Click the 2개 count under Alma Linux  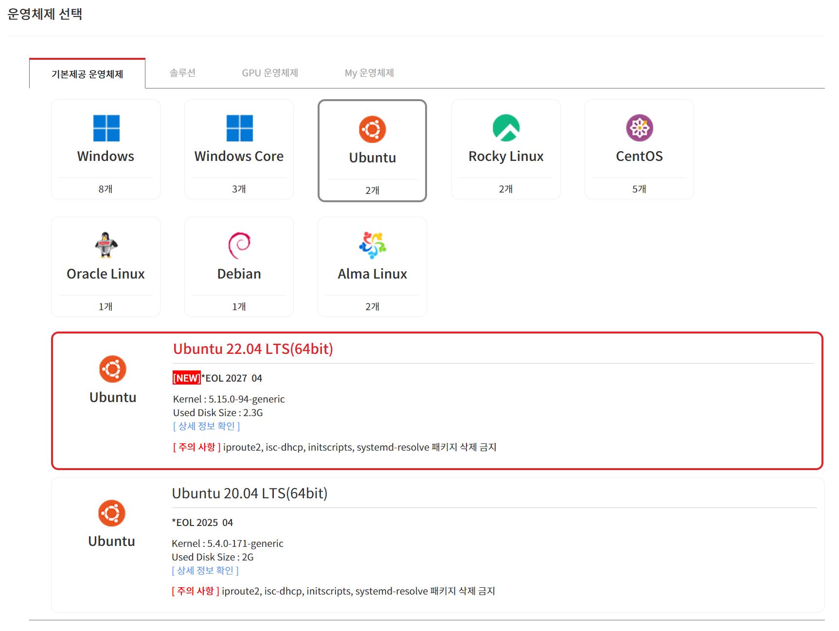[373, 307]
